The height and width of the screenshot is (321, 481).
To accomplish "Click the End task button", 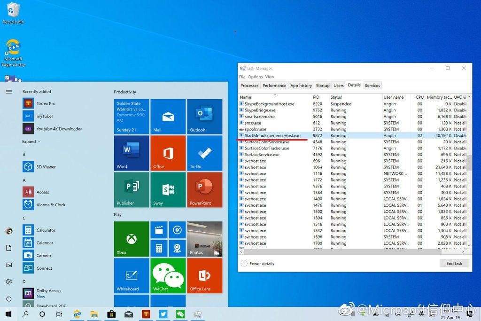I will tap(454, 264).
